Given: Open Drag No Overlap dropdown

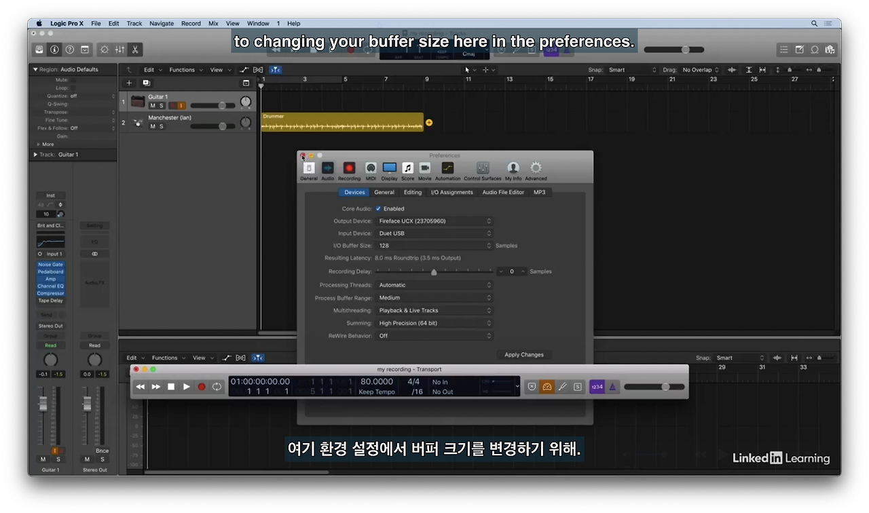Looking at the screenshot, I should [x=700, y=70].
